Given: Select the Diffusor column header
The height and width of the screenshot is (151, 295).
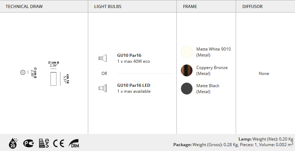Looking at the screenshot, I should [252, 6].
